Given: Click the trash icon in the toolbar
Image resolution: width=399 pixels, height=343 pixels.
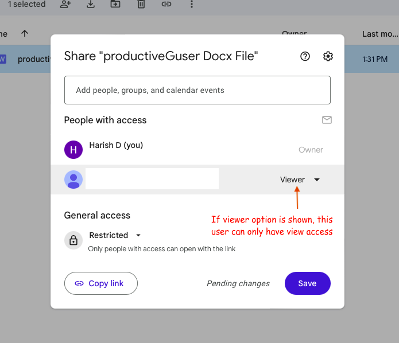Looking at the screenshot, I should tap(141, 5).
